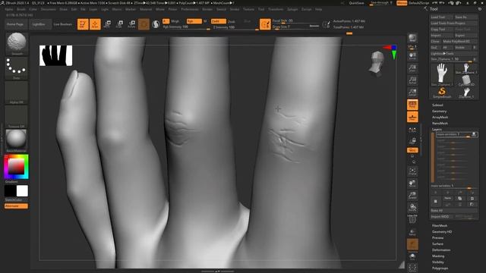
Task: Toggle the Mrgb channel button
Action: tap(175, 21)
